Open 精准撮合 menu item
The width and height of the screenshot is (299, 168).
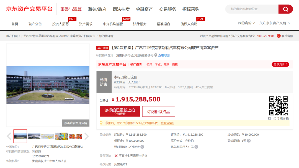(163, 24)
